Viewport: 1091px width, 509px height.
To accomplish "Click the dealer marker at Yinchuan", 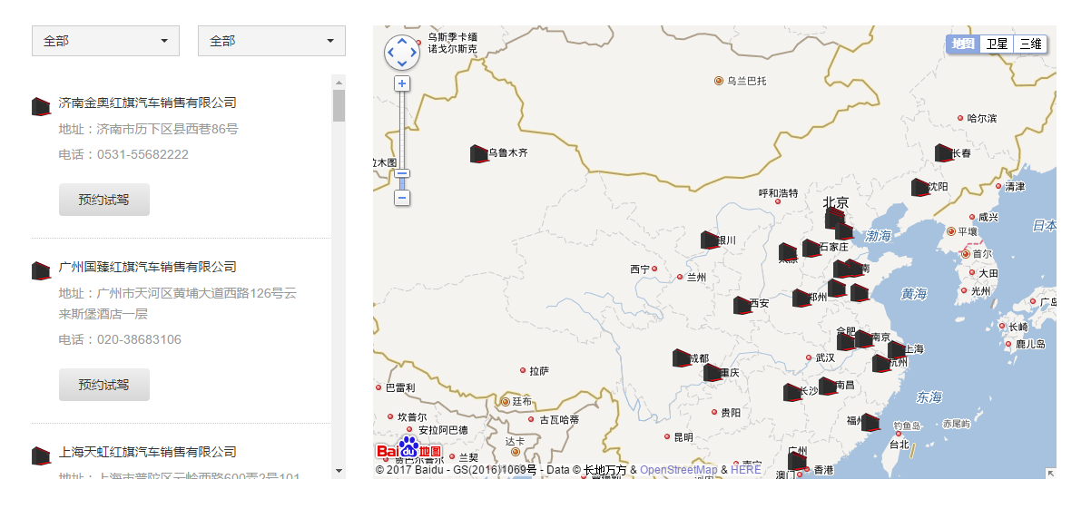I will click(709, 240).
